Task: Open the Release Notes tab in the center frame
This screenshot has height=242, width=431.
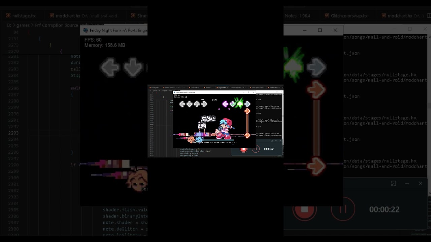Action: (238, 88)
